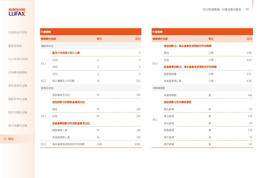
Task: Click the 供貨商總數 value 444
Action: [250, 95]
